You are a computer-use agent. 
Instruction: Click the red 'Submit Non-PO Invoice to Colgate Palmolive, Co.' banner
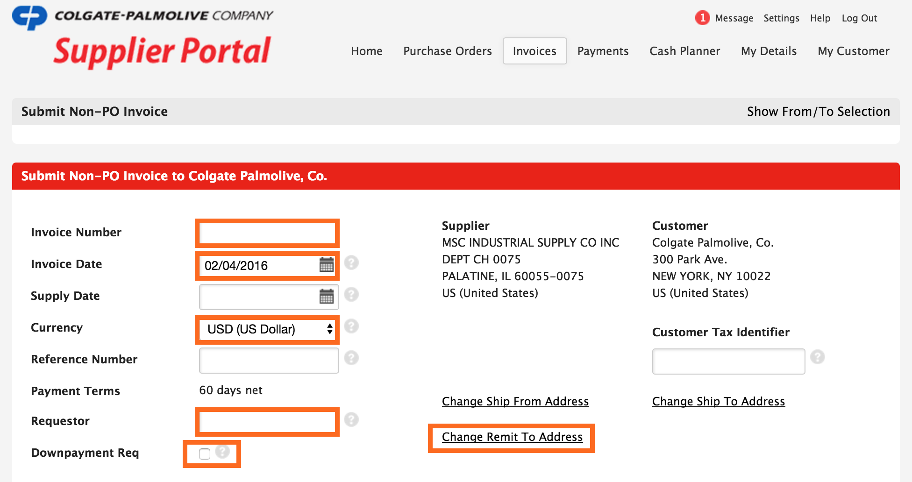pos(456,176)
